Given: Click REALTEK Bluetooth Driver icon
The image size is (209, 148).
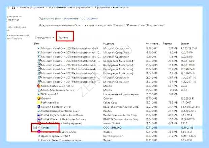Looking at the screenshot, I should [39, 107].
